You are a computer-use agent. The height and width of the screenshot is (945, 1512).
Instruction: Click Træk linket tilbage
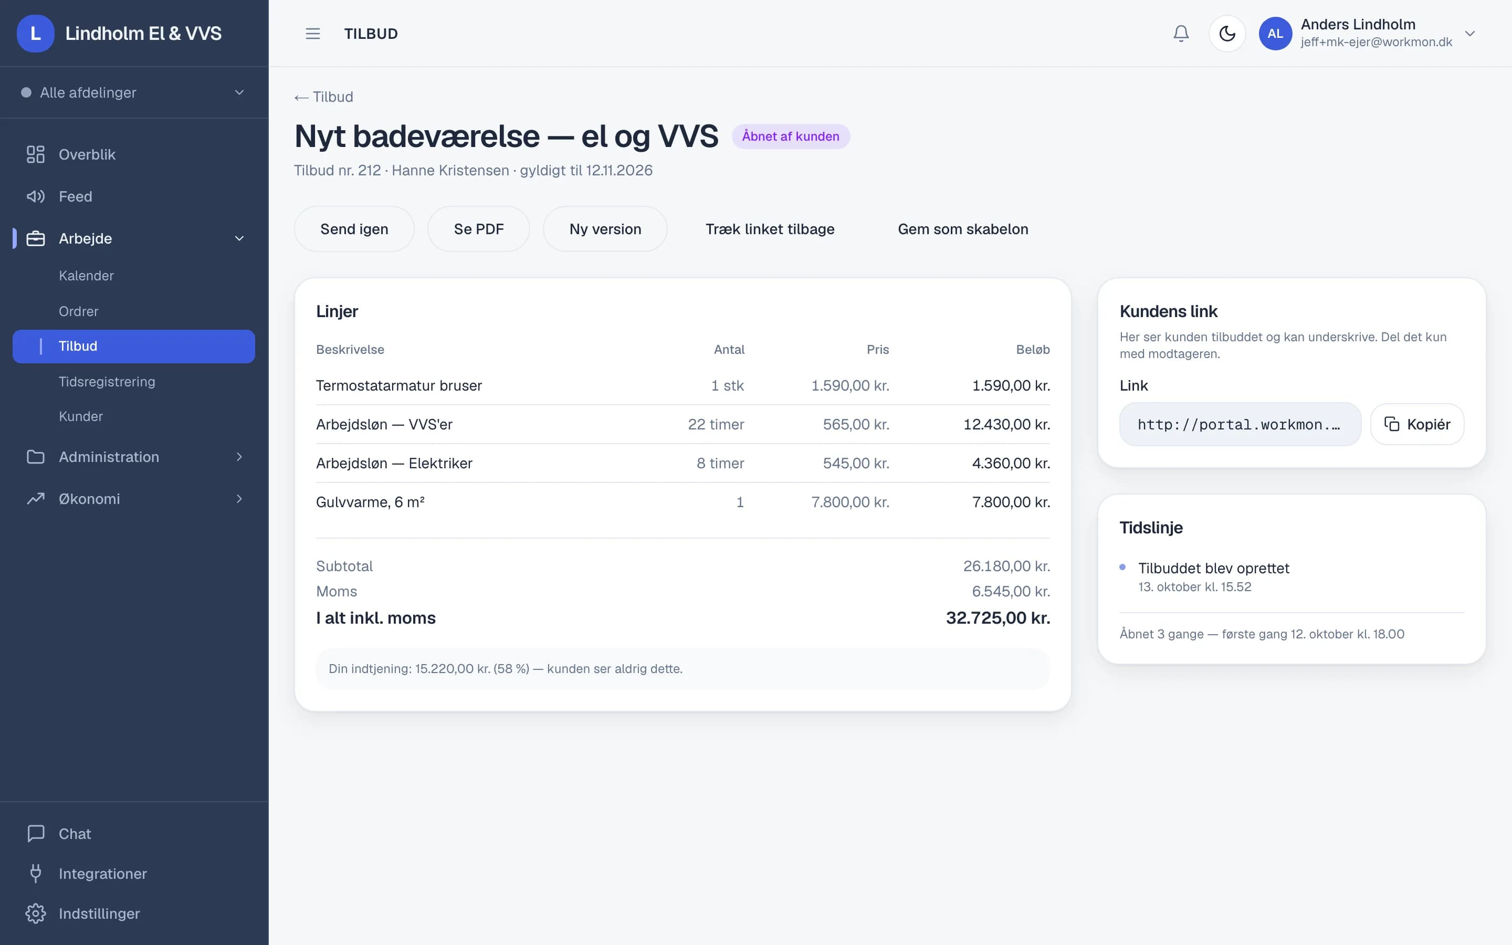[x=770, y=229]
